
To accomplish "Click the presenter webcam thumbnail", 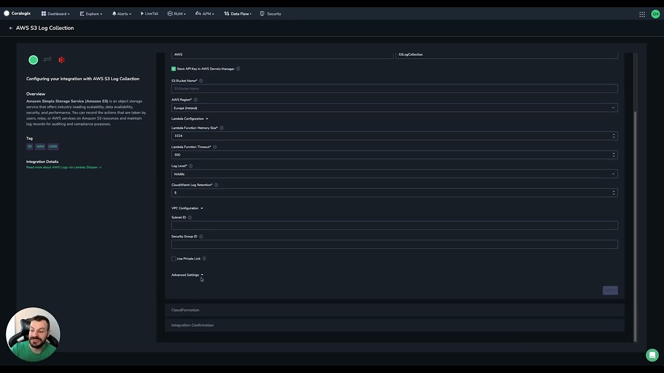I will pos(33,335).
